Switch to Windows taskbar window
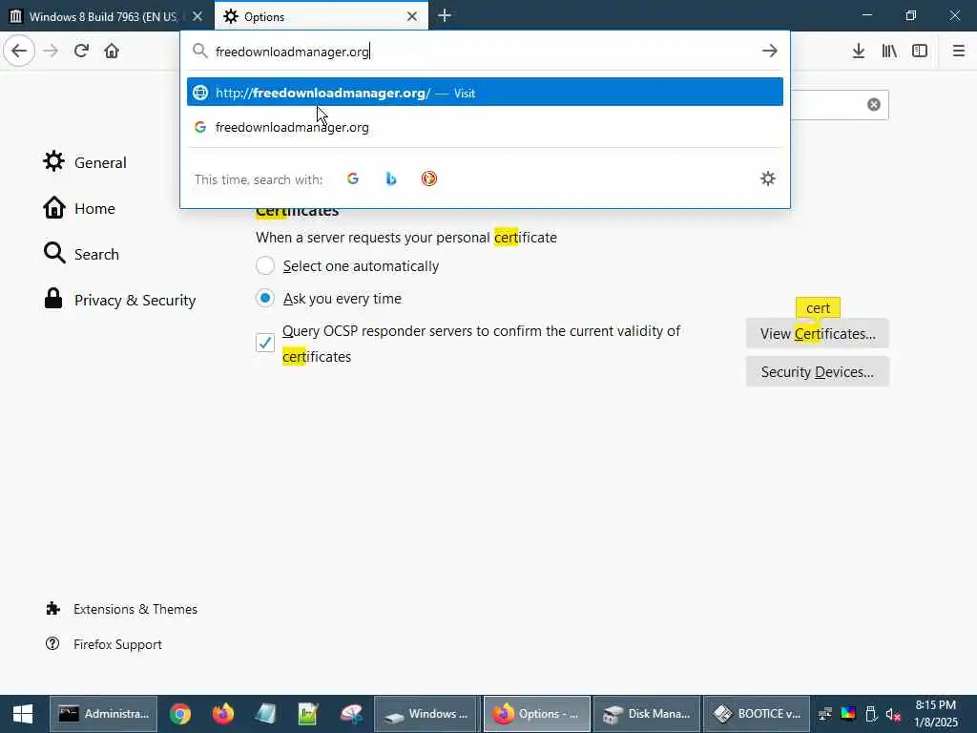The height and width of the screenshot is (733, 977). [x=426, y=714]
